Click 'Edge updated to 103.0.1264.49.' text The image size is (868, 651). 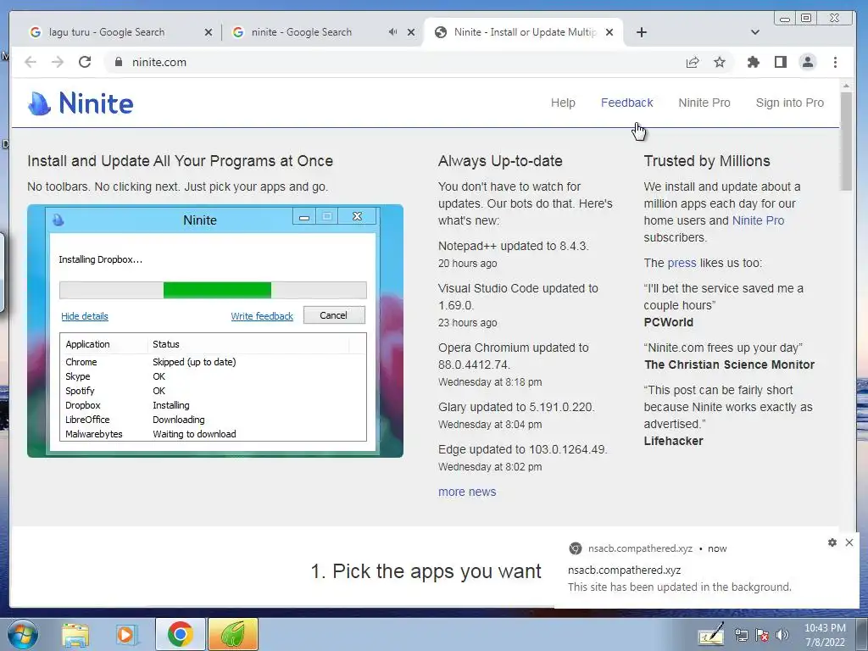522,449
